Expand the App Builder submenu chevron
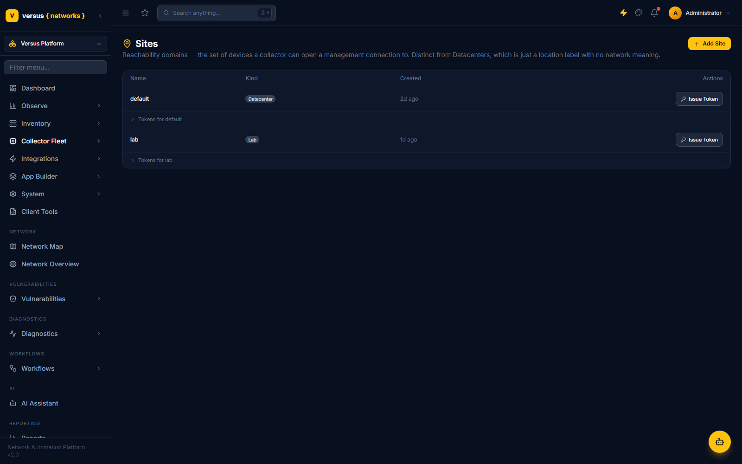The image size is (742, 464). 99,176
